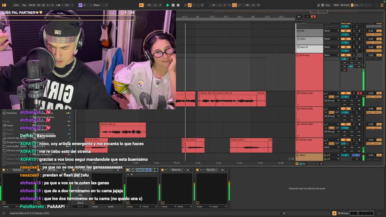Toggle Keep Latency on the 808 track
Screen dimensions: 386x217
(374, 34)
